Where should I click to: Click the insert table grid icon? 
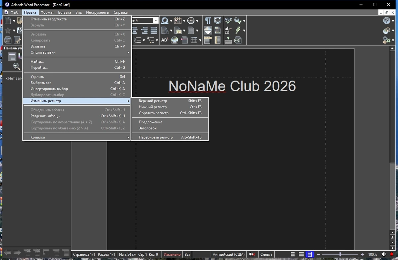194,40
